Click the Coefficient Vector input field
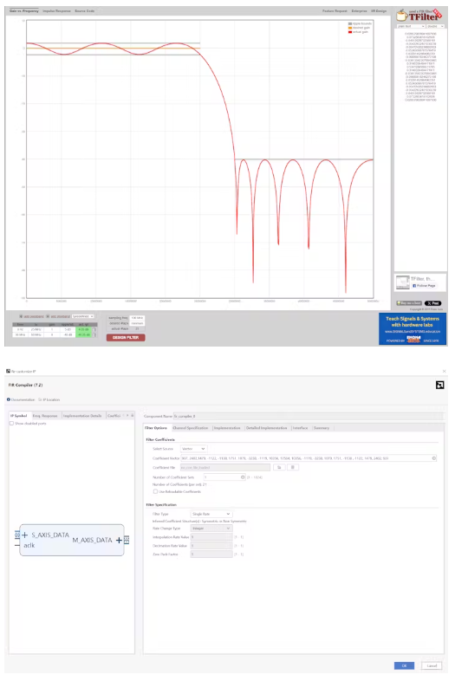 306,458
